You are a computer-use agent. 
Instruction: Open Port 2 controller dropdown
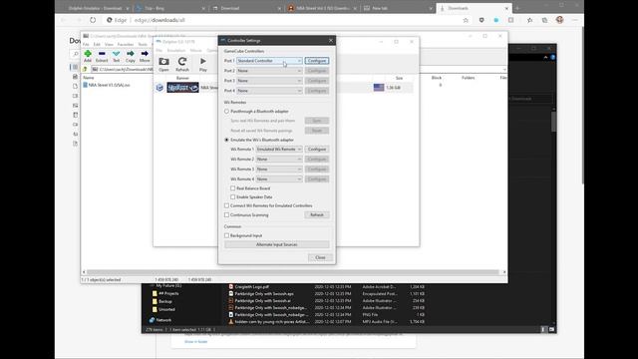tap(269, 71)
